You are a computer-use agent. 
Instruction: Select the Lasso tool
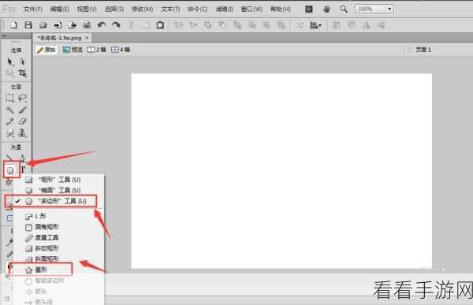[22, 98]
